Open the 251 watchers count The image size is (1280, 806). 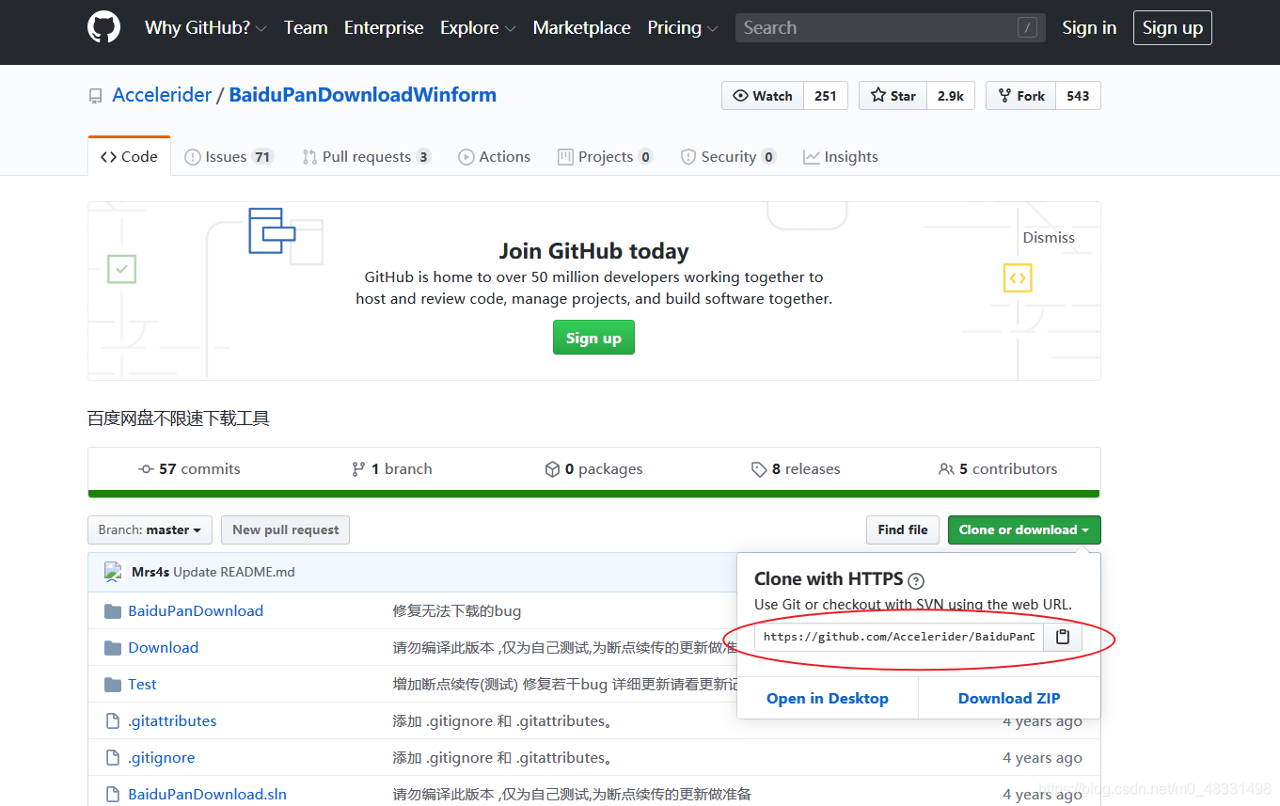[x=826, y=96]
